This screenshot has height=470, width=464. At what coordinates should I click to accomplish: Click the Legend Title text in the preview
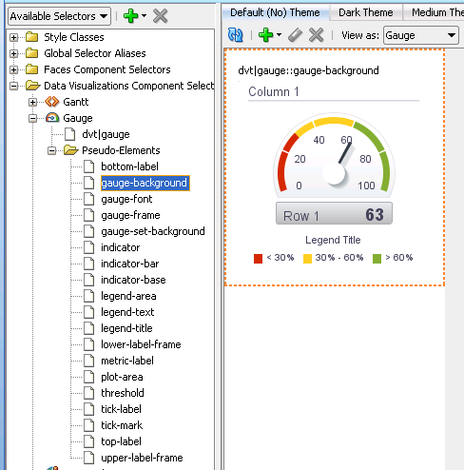pos(333,240)
